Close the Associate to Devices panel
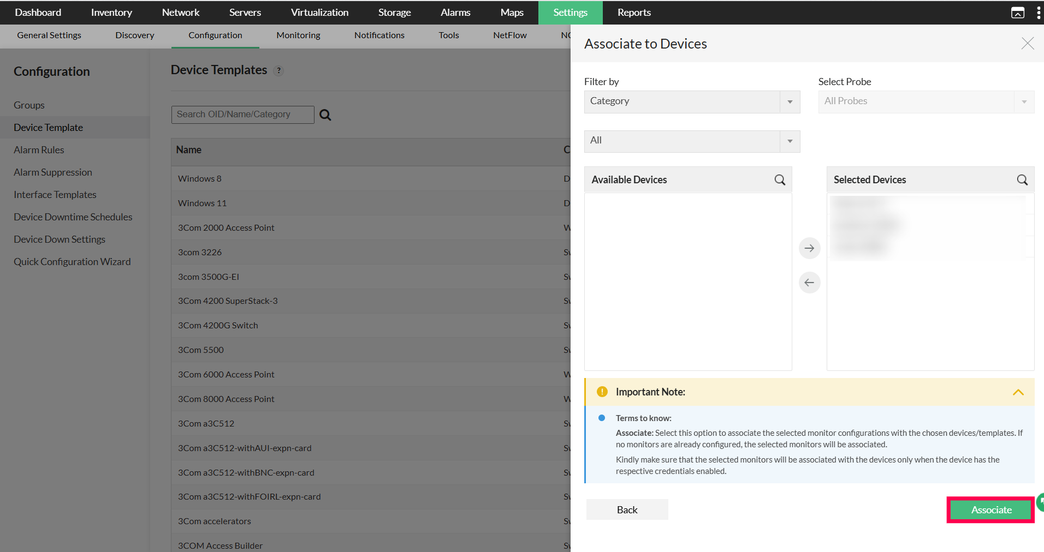The width and height of the screenshot is (1044, 552). pos(1028,44)
